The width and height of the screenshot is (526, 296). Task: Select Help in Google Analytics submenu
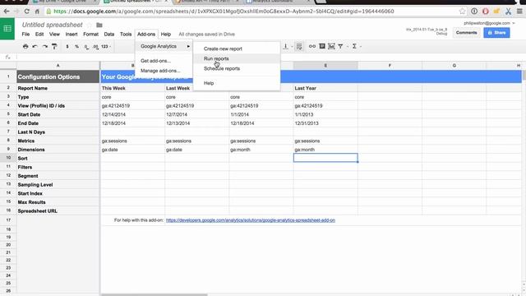[x=237, y=83]
